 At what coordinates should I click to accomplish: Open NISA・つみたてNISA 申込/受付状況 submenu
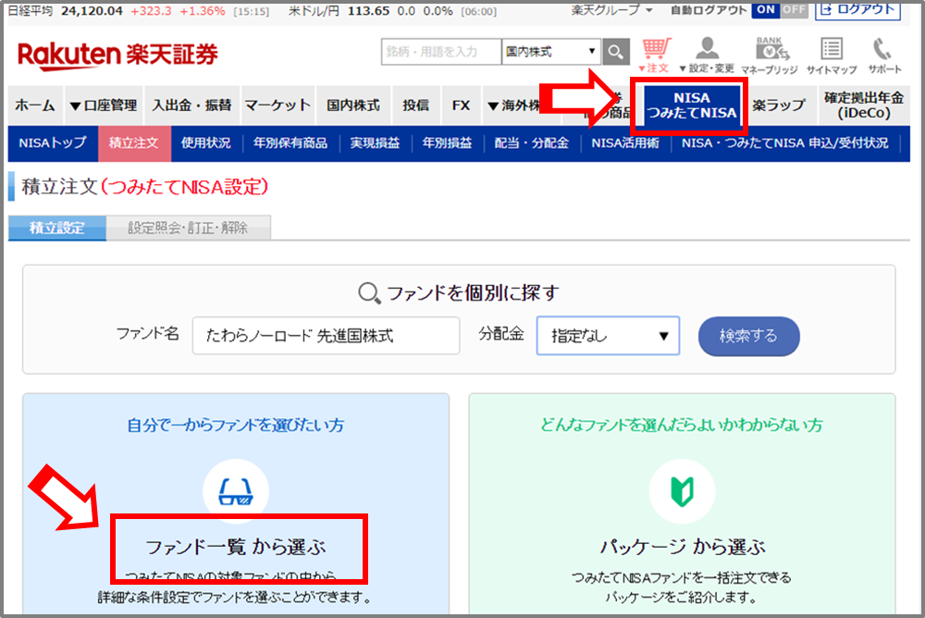click(784, 142)
